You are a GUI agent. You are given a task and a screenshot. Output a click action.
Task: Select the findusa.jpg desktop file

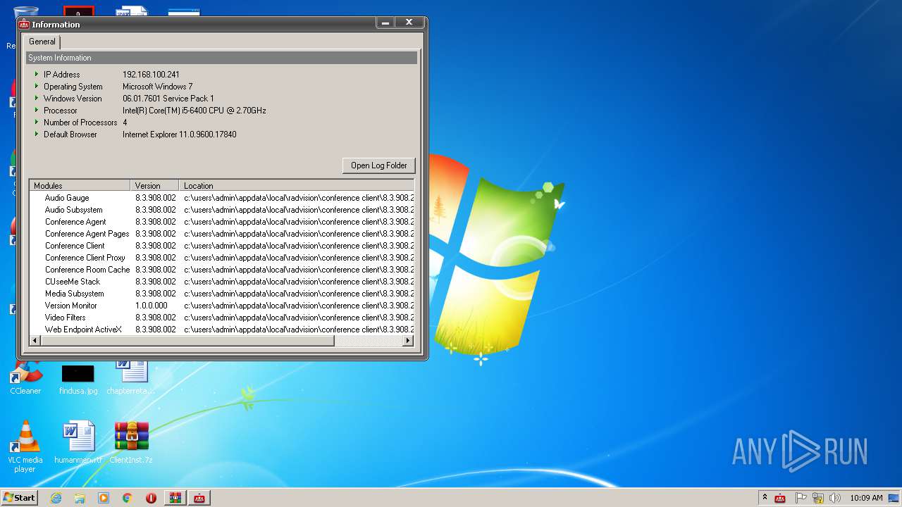pos(78,378)
